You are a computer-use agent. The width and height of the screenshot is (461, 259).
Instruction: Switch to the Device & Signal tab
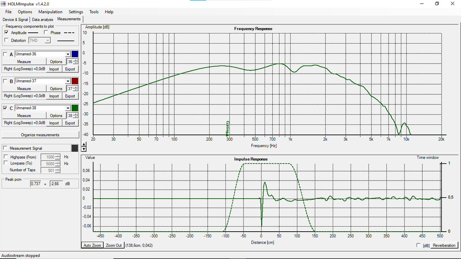(x=15, y=19)
